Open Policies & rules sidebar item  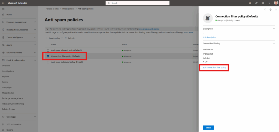pyautogui.click(x=8, y=109)
